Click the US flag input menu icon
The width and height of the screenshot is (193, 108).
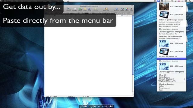[x=179, y=1]
